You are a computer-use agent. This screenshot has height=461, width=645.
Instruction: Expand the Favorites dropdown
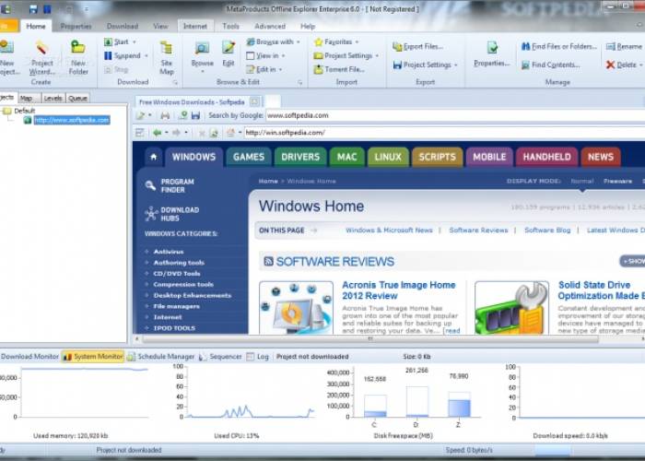coord(357,42)
